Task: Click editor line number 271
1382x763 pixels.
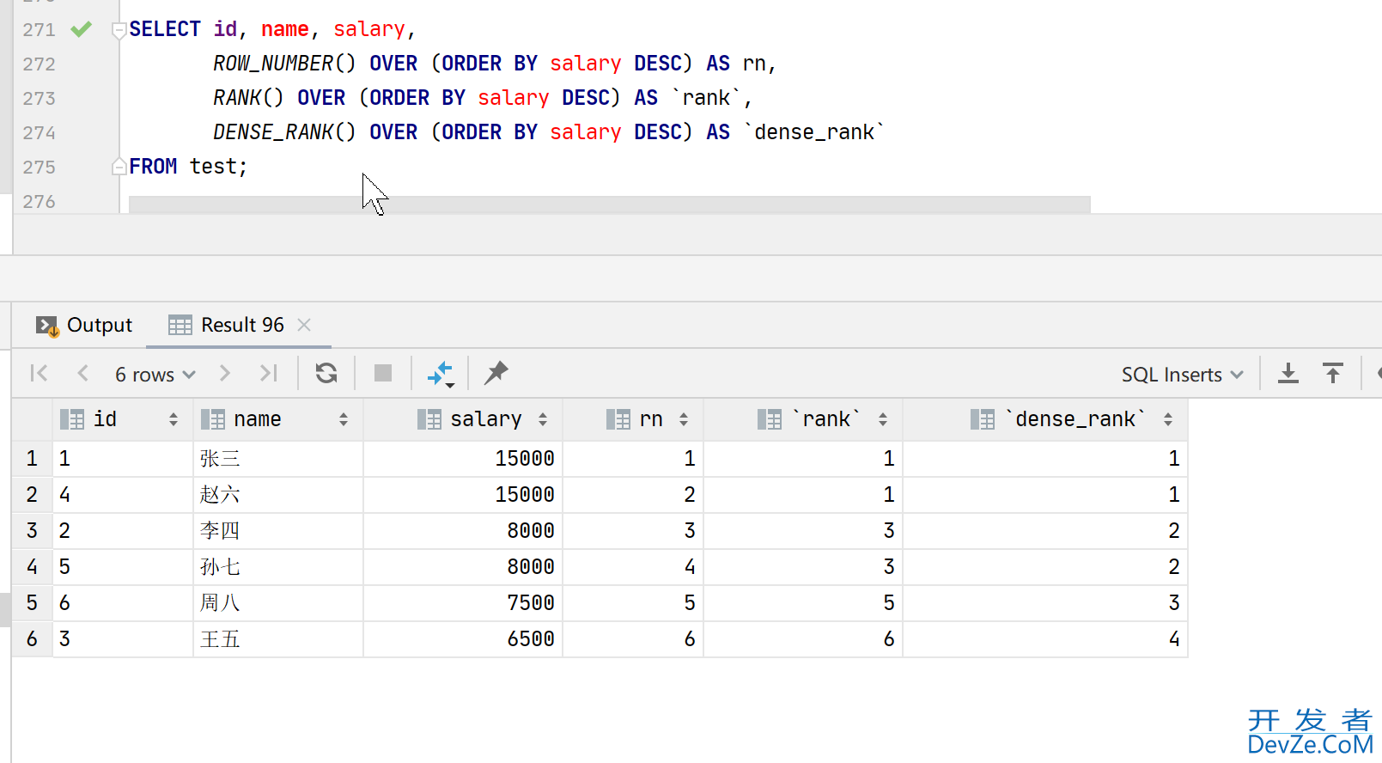Action: coord(39,30)
